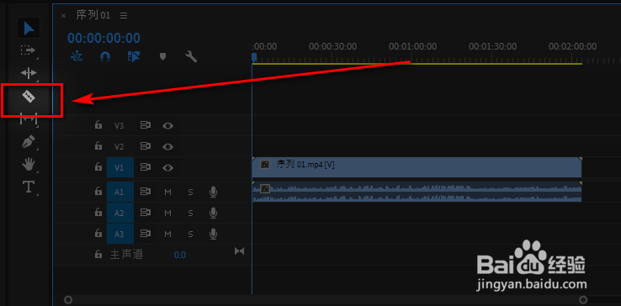This screenshot has height=306, width=621.
Task: Toggle lock on track A3
Action: coord(98,234)
